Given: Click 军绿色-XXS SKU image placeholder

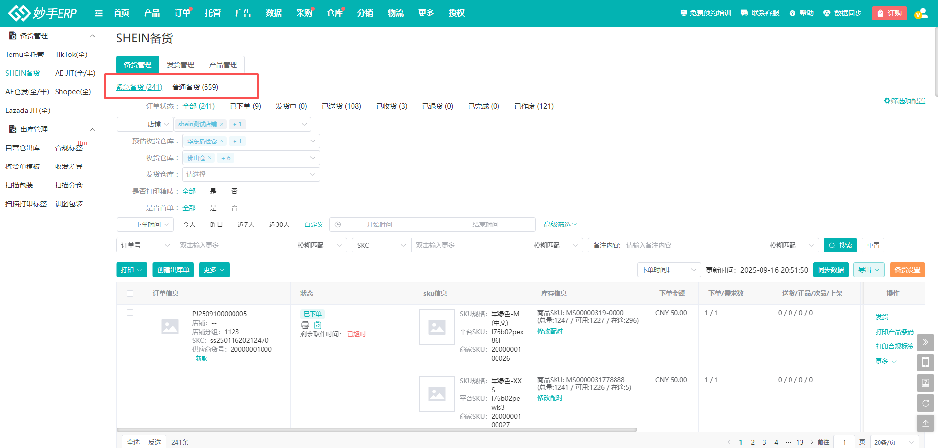Looking at the screenshot, I should coord(437,394).
